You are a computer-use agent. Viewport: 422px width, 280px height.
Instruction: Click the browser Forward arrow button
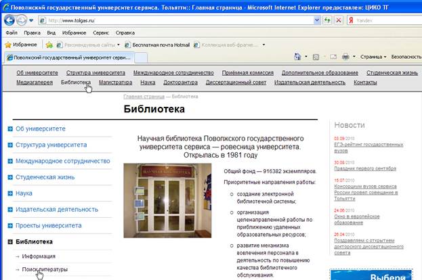[x=22, y=20]
